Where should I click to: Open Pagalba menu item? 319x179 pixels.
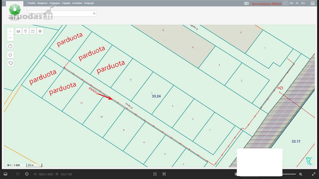click(66, 3)
